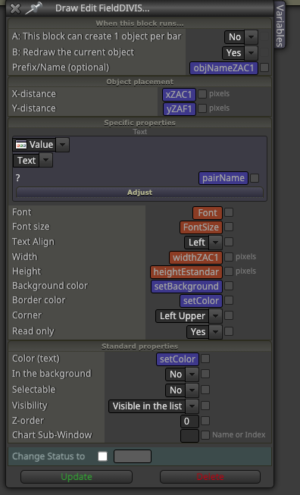Click the Z-order value field
Image resolution: width=300 pixels, height=495 pixels.
(x=189, y=421)
